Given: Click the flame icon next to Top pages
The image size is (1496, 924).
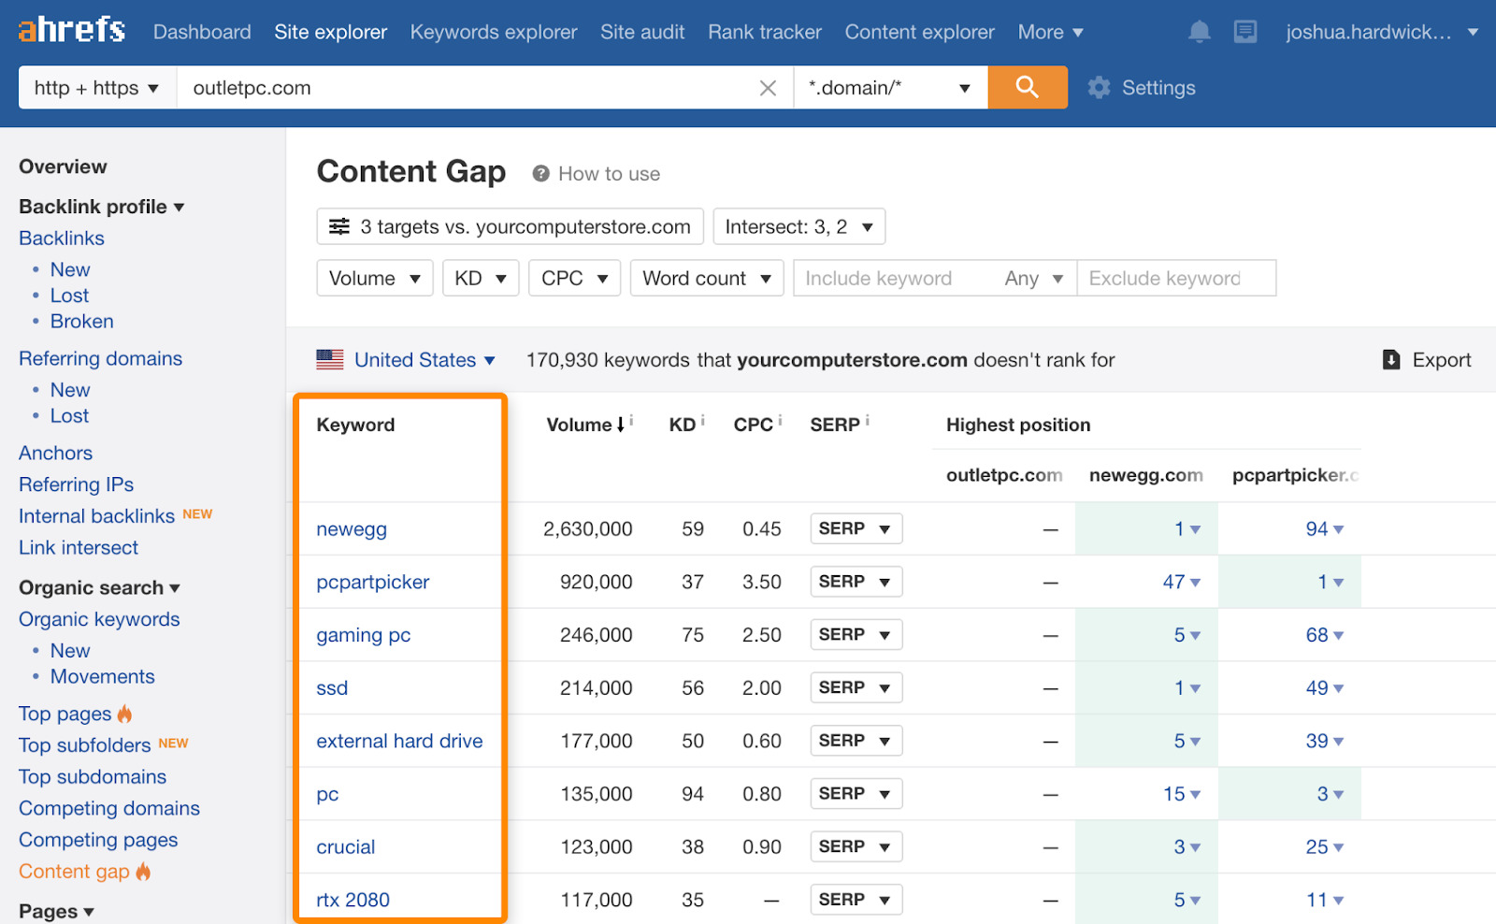Looking at the screenshot, I should 124,714.
